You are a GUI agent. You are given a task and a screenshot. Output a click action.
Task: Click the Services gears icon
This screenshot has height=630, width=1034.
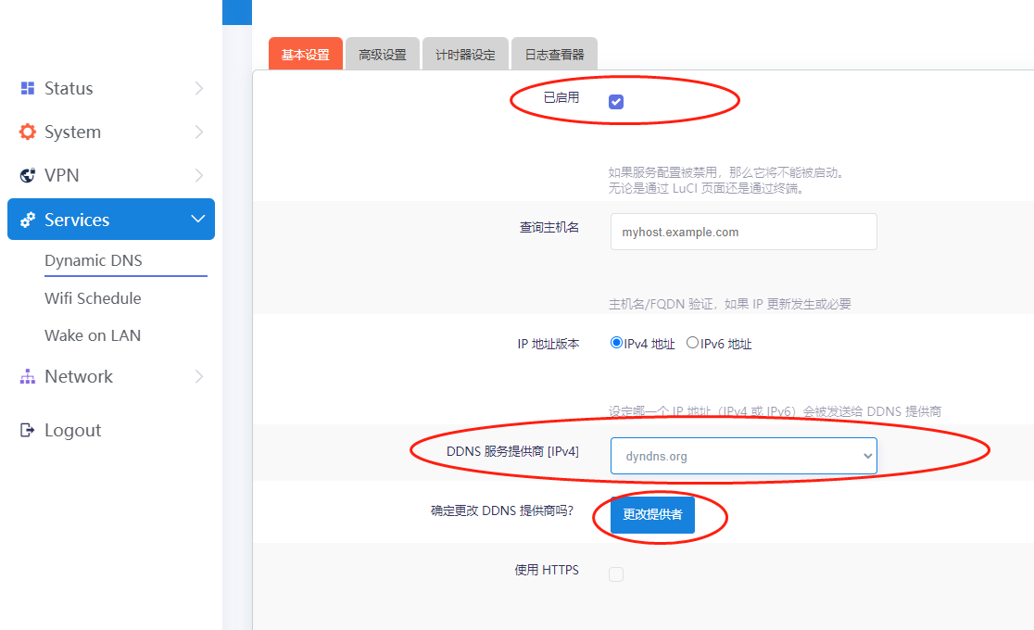pos(28,220)
